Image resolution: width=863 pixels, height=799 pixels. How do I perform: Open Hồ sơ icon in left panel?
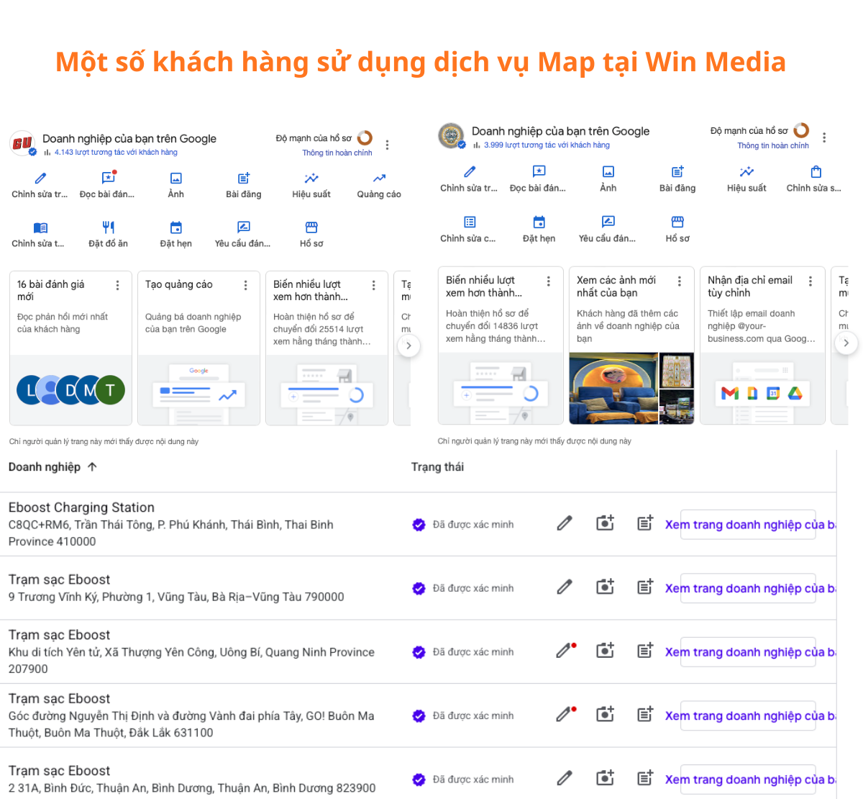click(311, 227)
